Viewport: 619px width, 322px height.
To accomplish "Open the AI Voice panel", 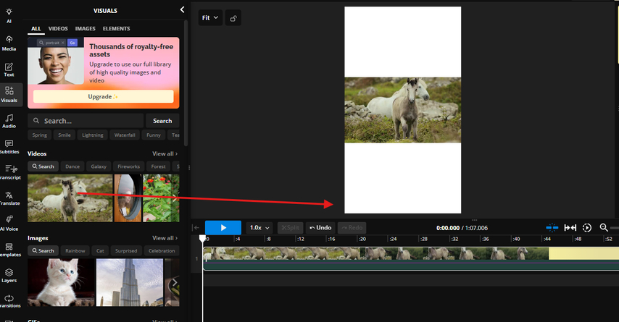I will 9,224.
